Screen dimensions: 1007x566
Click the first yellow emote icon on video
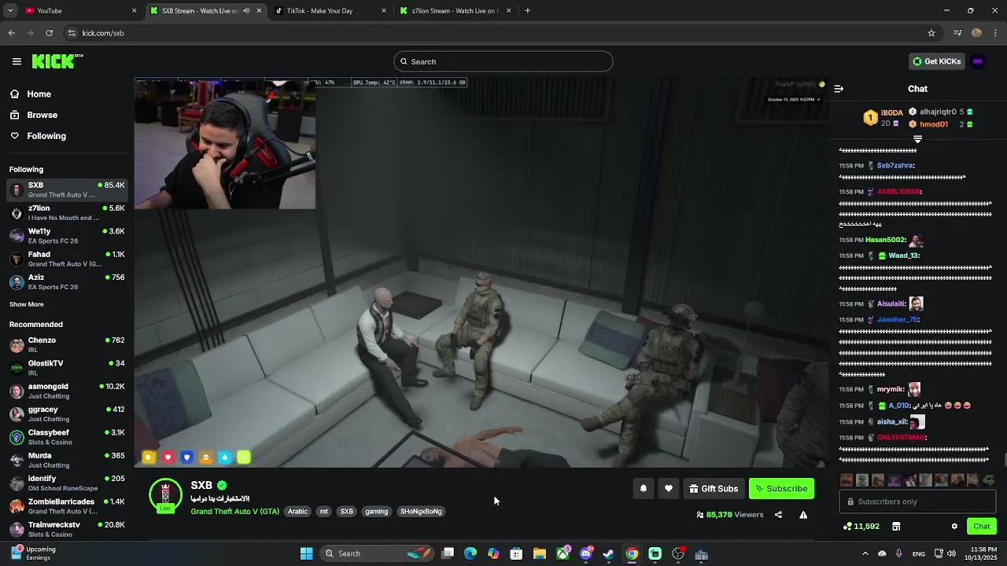click(149, 457)
